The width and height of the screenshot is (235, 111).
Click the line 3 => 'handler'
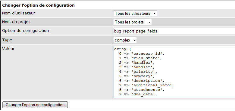click(137, 67)
